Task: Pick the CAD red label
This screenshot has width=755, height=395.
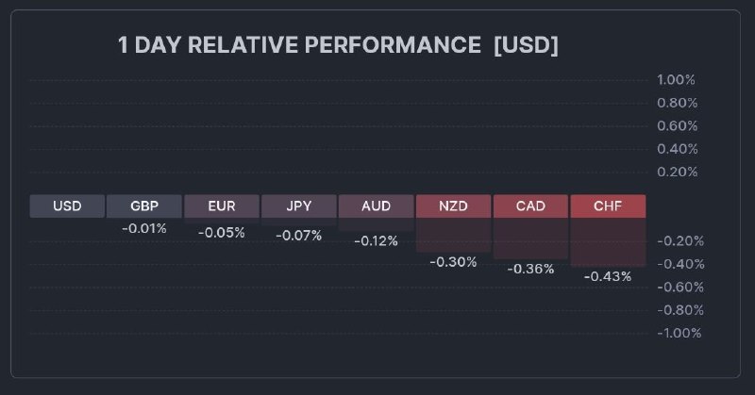Action: coord(530,206)
